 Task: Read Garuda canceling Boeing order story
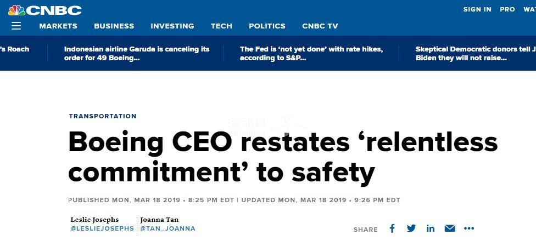click(137, 53)
